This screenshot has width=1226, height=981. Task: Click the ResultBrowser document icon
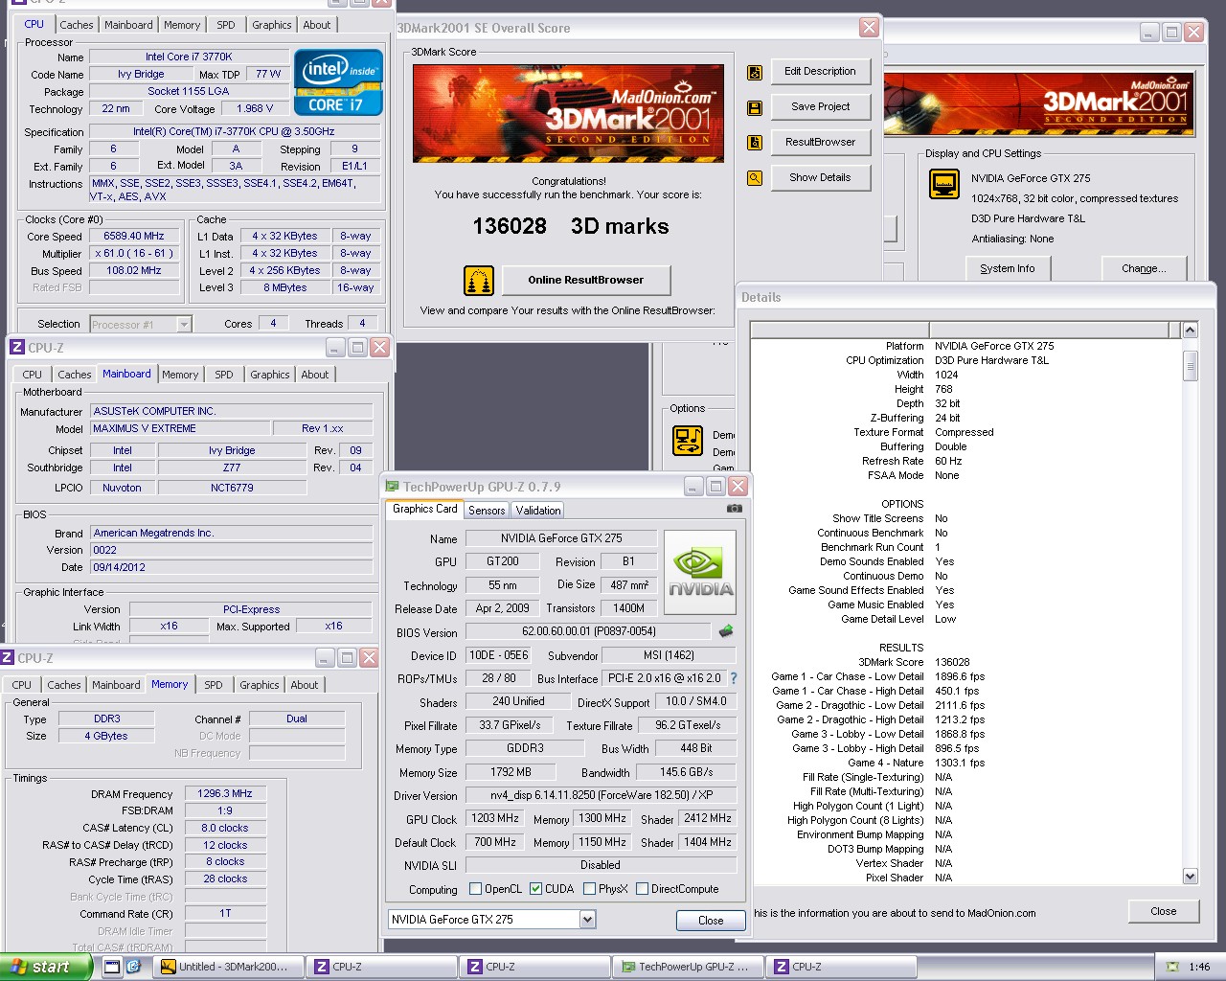pos(755,143)
